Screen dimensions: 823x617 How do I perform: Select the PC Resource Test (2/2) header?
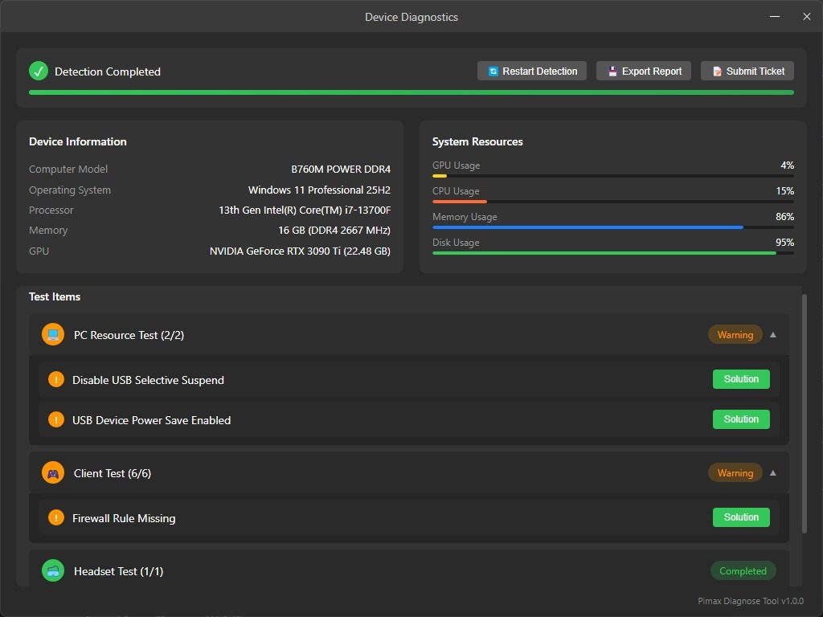[x=409, y=335]
